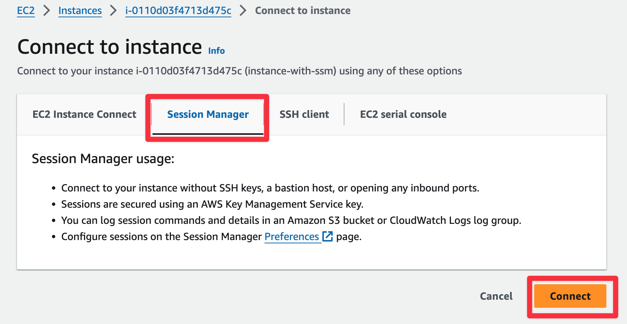Click the Info link beside the heading
The image size is (627, 324).
pos(216,51)
